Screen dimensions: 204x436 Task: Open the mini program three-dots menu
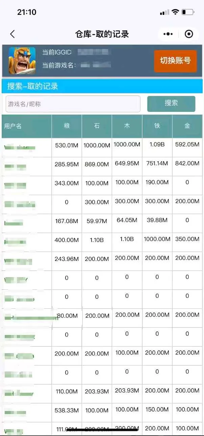tap(168, 34)
